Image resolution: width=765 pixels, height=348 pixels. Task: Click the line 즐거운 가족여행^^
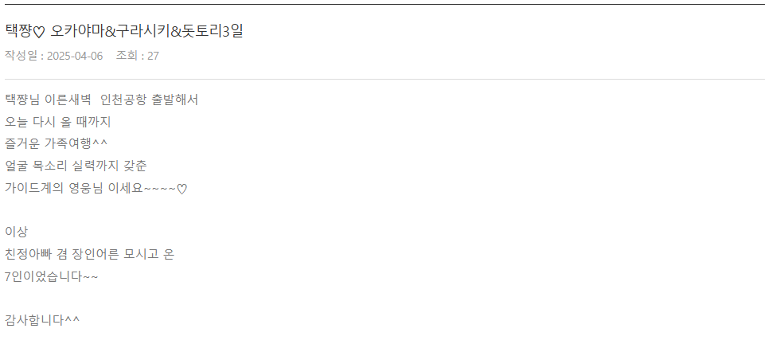point(56,144)
